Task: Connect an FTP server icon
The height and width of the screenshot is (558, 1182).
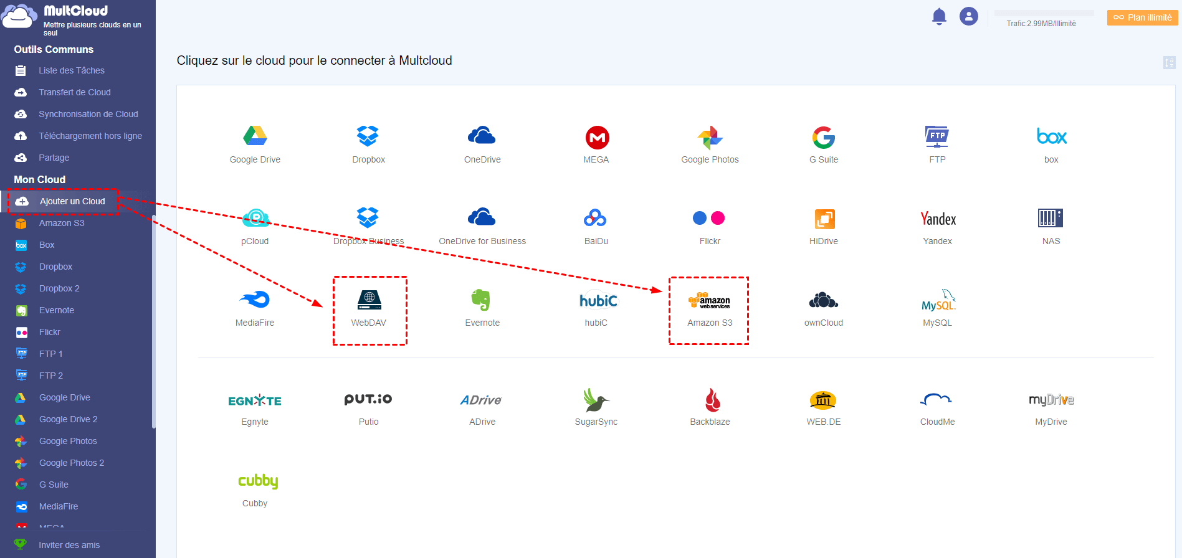Action: (937, 136)
